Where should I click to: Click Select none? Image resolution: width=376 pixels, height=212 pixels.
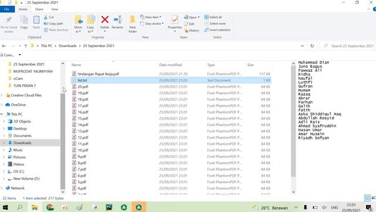click(215, 24)
